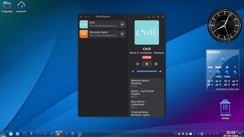The height and width of the screenshot is (137, 244).
Task: Click the red 00:10 recording badge
Action: [x=147, y=57]
